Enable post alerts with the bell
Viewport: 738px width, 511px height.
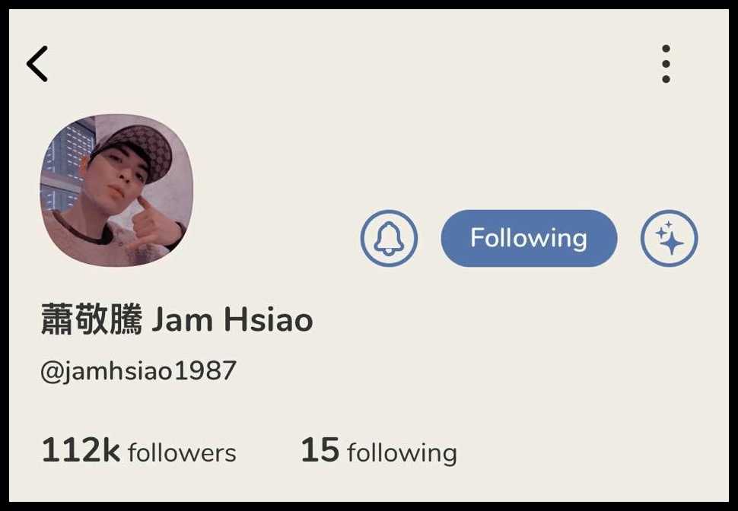point(389,238)
